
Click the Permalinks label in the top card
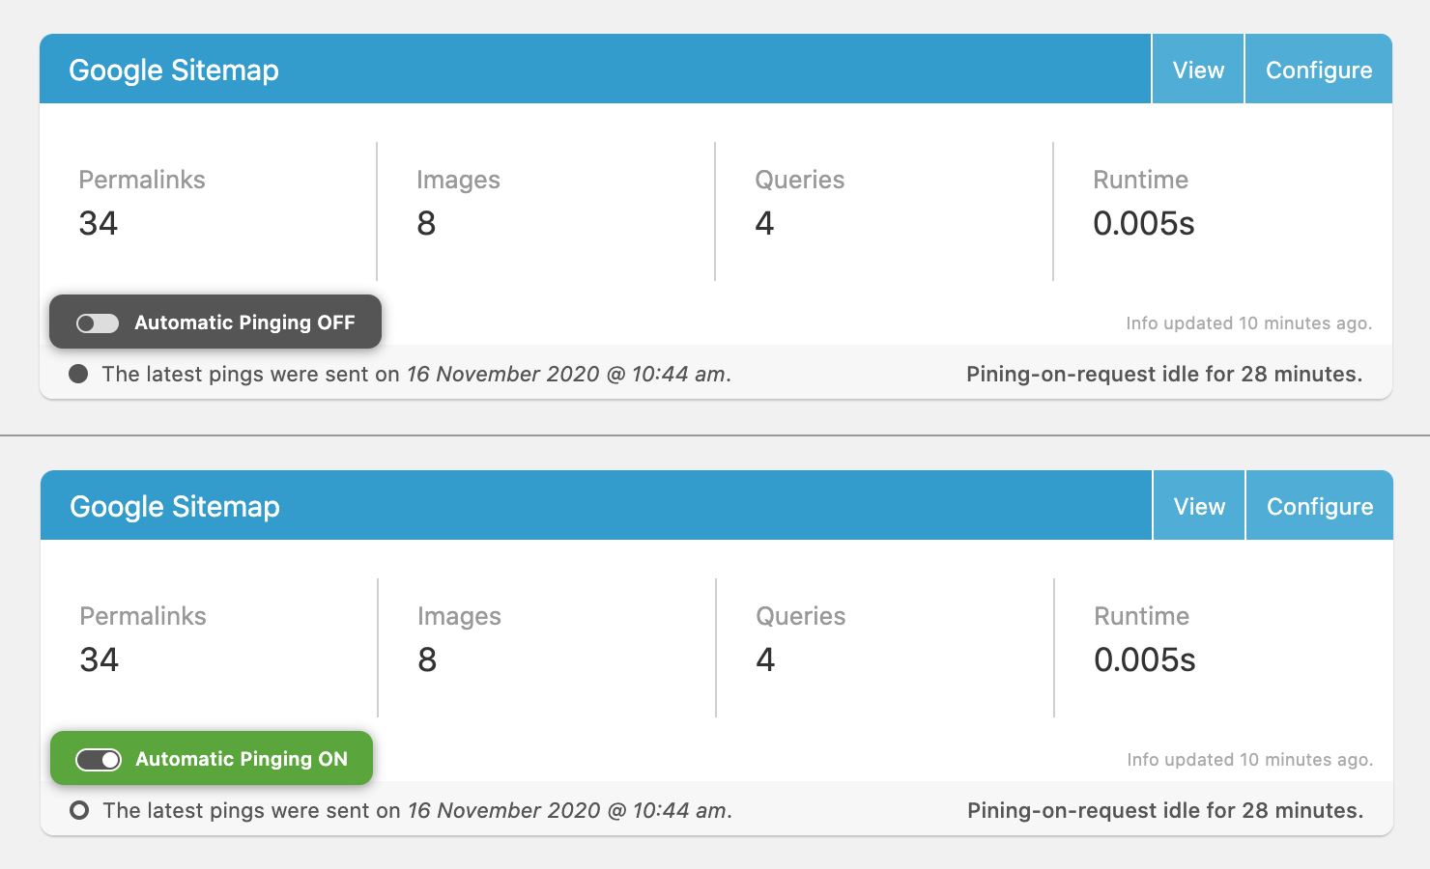tap(142, 180)
